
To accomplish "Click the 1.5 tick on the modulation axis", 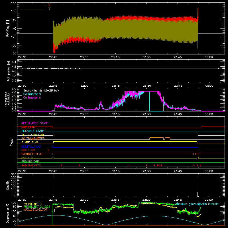I will click(14, 100).
